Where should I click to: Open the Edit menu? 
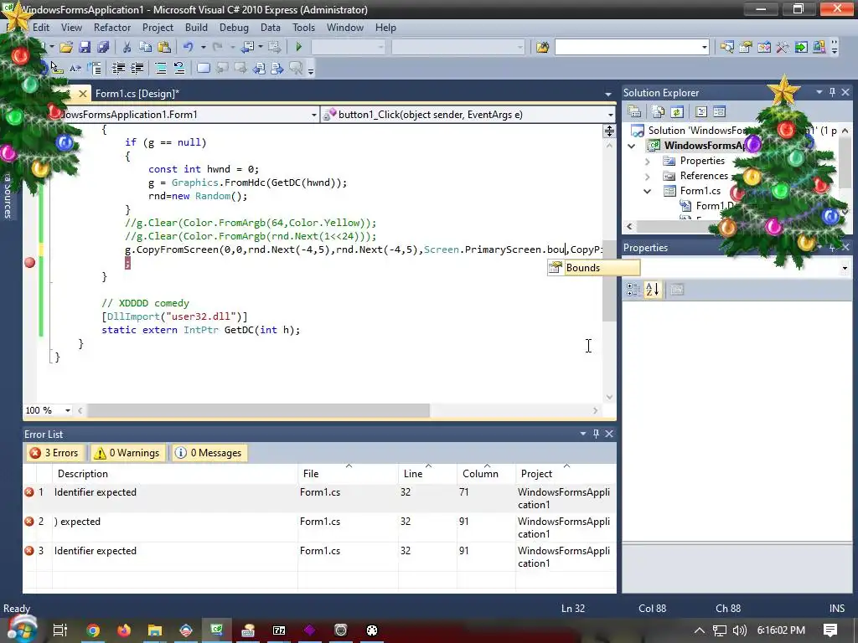(41, 28)
